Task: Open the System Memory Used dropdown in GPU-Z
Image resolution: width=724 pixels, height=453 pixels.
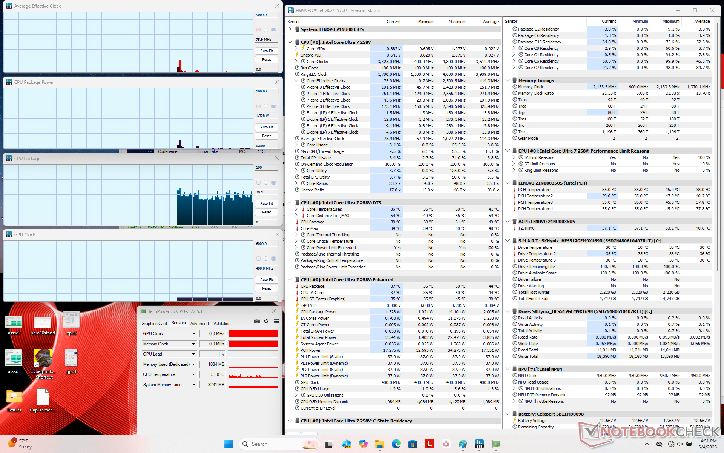Action: [x=193, y=385]
